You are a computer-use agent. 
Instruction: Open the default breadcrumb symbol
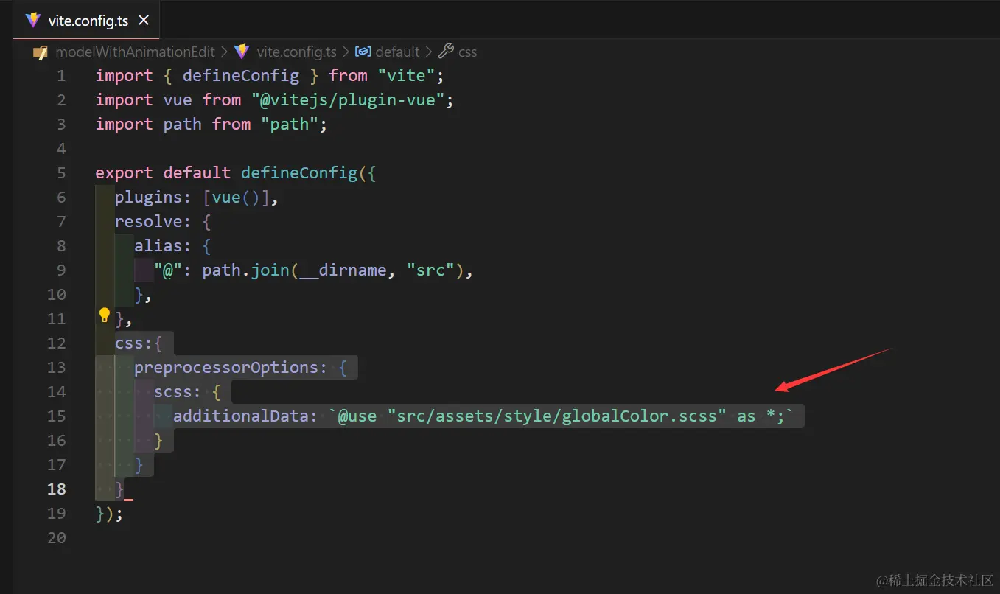(397, 52)
